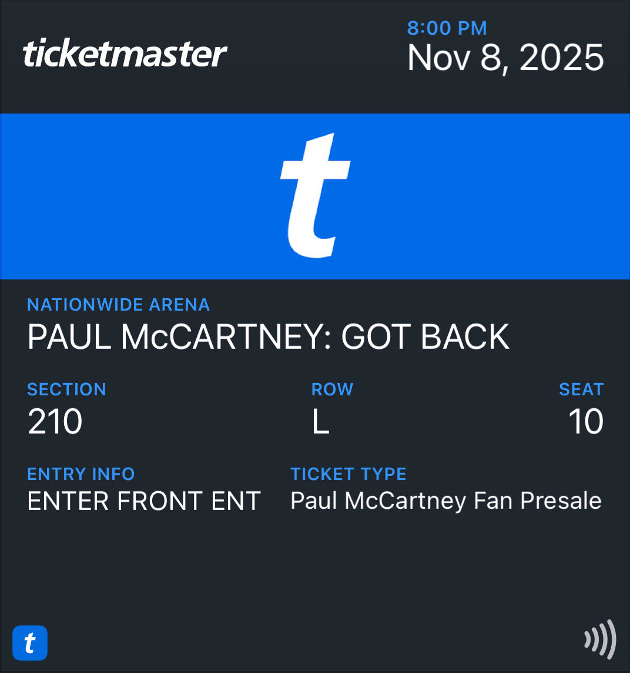
Task: Click the ROW label
Action: coord(332,389)
